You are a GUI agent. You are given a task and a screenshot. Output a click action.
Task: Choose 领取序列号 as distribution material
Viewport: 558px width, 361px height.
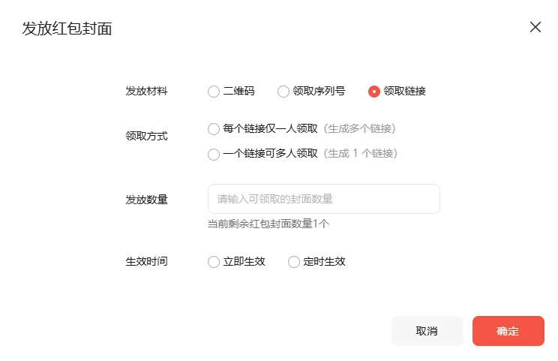click(283, 92)
